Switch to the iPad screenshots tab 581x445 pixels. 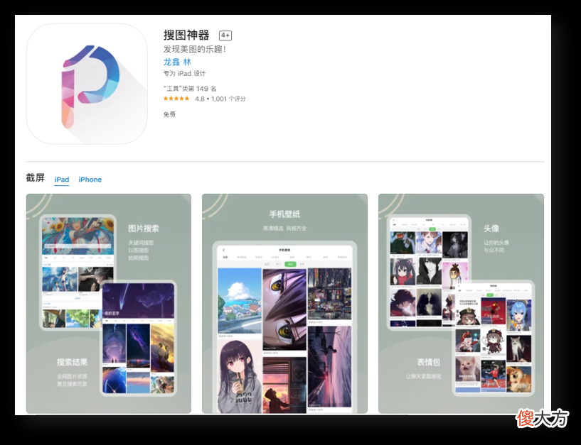61,180
